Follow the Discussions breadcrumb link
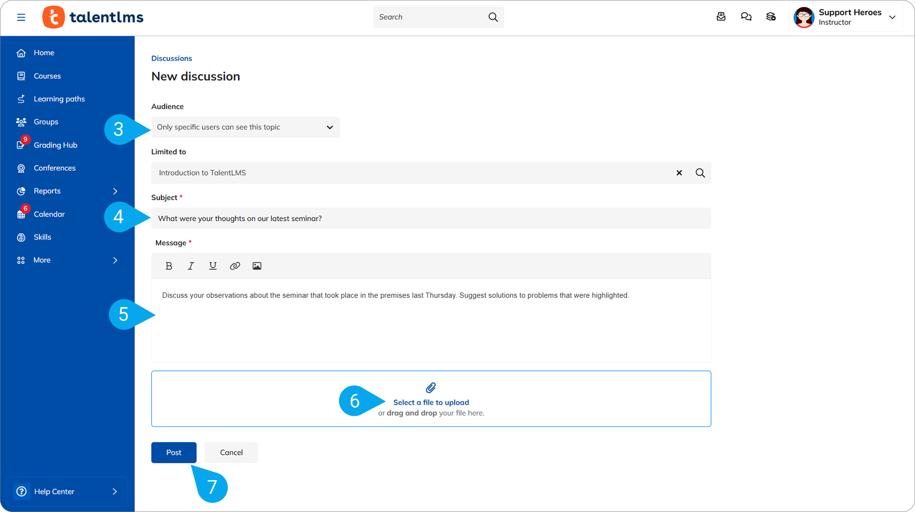The height and width of the screenshot is (512, 915). tap(171, 58)
